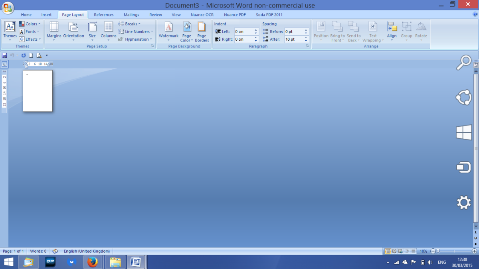This screenshot has height=269, width=479.
Task: Expand the Hyphenation dropdown
Action: point(136,39)
